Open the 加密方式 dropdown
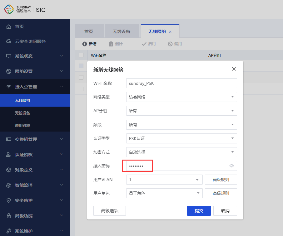 coord(181,152)
